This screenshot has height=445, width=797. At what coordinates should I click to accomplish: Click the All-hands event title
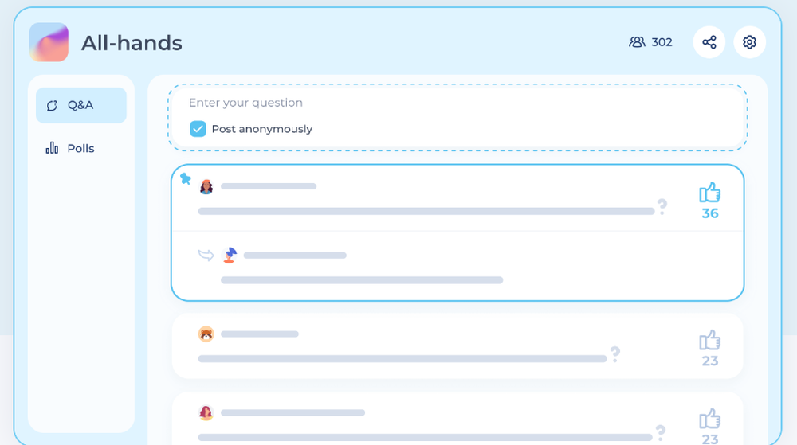tap(132, 43)
